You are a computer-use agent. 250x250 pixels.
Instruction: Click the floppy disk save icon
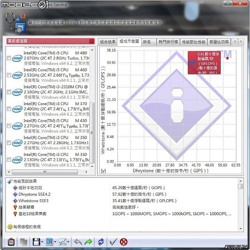(x=36, y=242)
